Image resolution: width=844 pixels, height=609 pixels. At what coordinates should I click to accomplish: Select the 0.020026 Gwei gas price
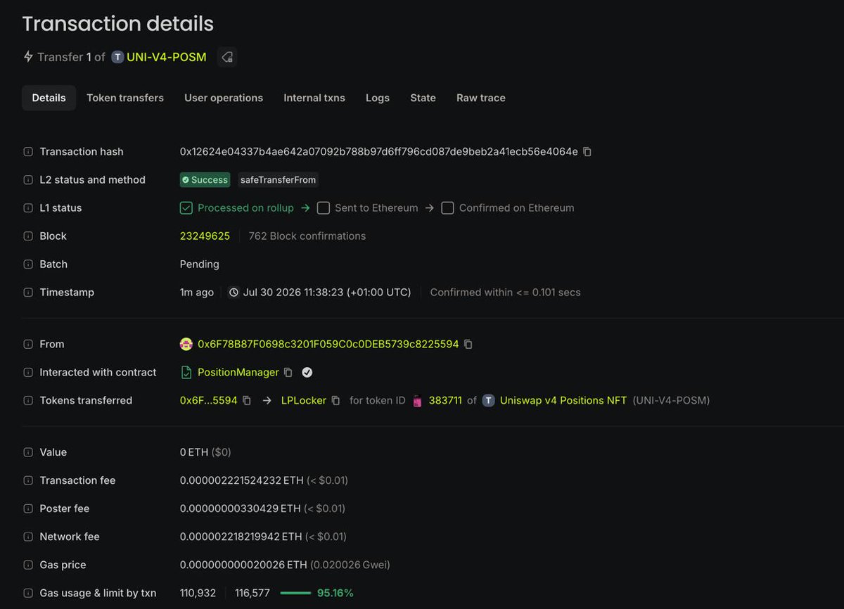[350, 565]
